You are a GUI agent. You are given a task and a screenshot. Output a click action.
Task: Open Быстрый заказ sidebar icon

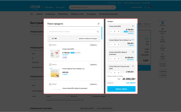pyautogui.click(x=163, y=48)
